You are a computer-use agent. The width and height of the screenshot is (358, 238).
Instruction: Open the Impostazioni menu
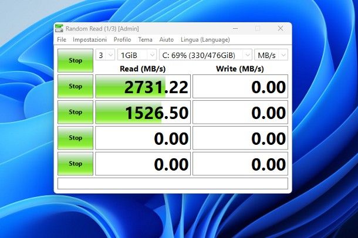90,40
